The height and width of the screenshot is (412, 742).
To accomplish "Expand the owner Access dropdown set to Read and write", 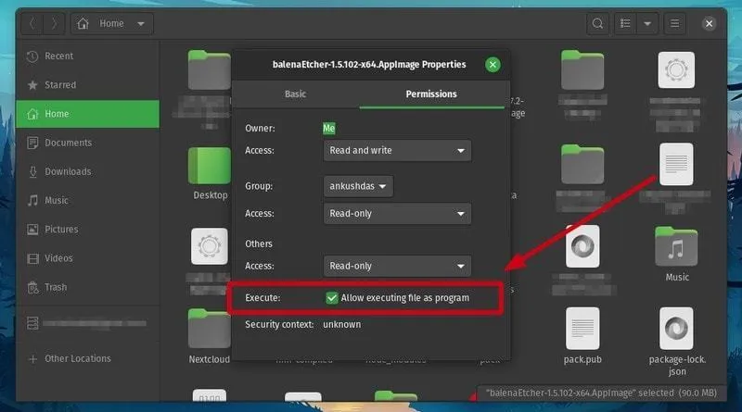I will coord(397,150).
